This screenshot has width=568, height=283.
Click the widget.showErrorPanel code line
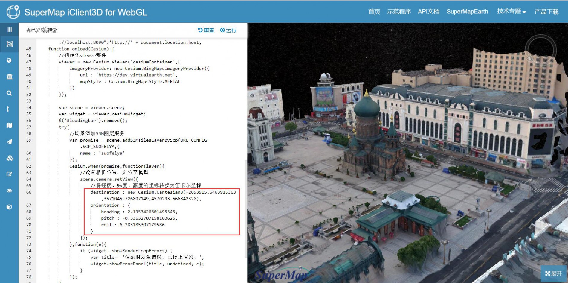click(147, 264)
